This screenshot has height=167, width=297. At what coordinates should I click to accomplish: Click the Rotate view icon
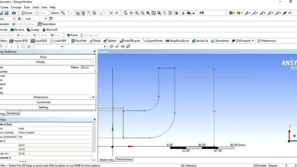(x=125, y=13)
